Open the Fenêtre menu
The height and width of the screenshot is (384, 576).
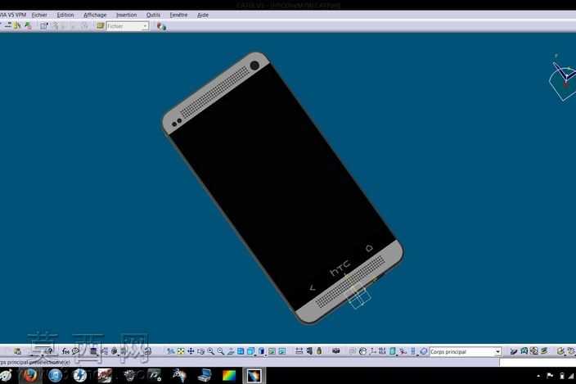tap(178, 15)
